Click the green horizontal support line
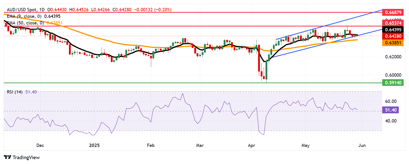This screenshot has height=164, width=409. [x=179, y=83]
